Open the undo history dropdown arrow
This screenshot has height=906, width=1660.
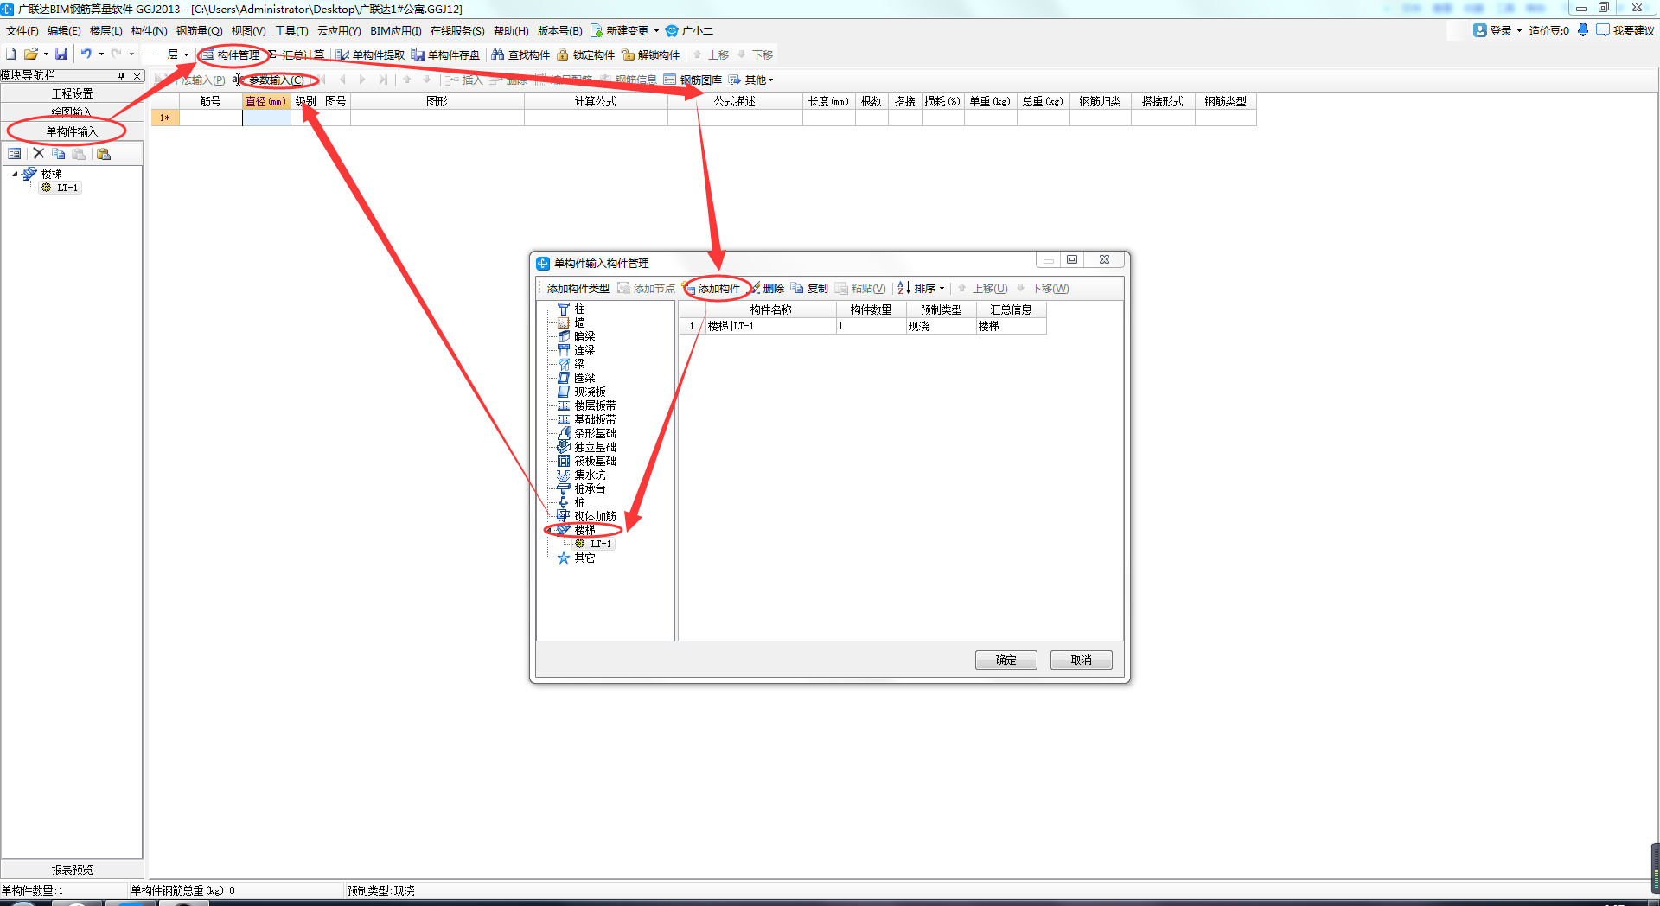tap(101, 54)
